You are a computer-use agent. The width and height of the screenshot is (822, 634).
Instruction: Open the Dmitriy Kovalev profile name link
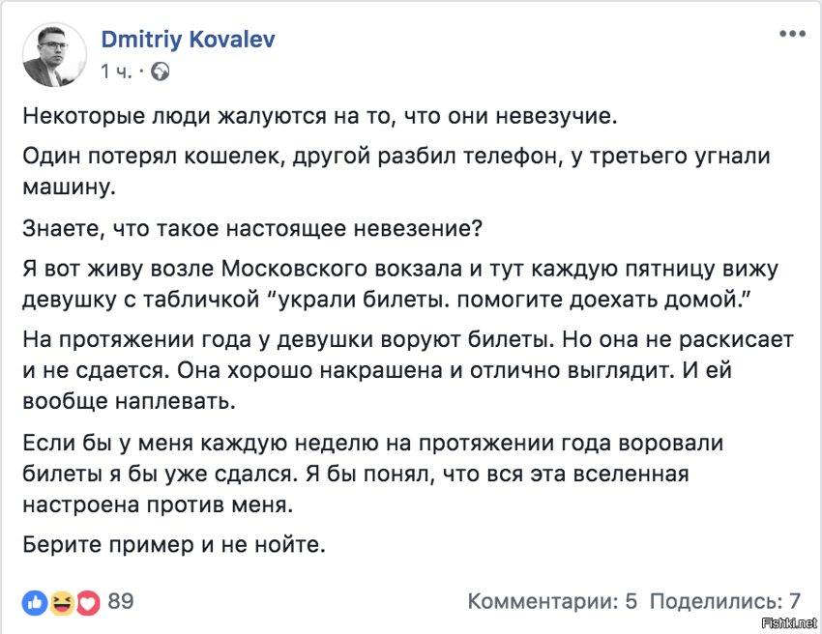[188, 40]
